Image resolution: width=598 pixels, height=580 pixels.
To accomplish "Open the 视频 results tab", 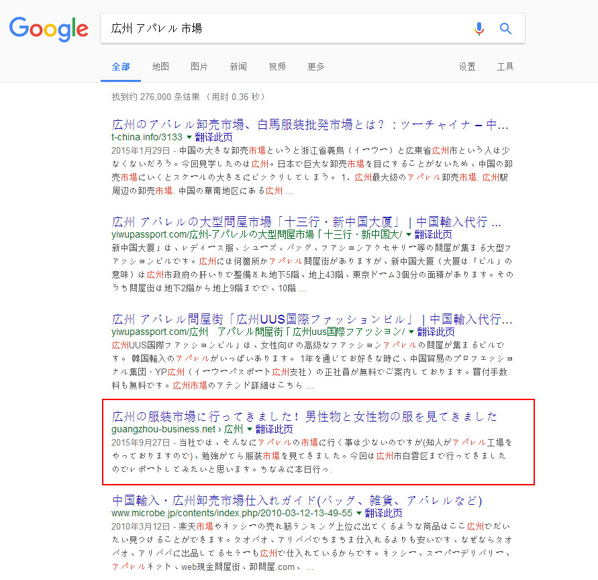I will [x=277, y=66].
